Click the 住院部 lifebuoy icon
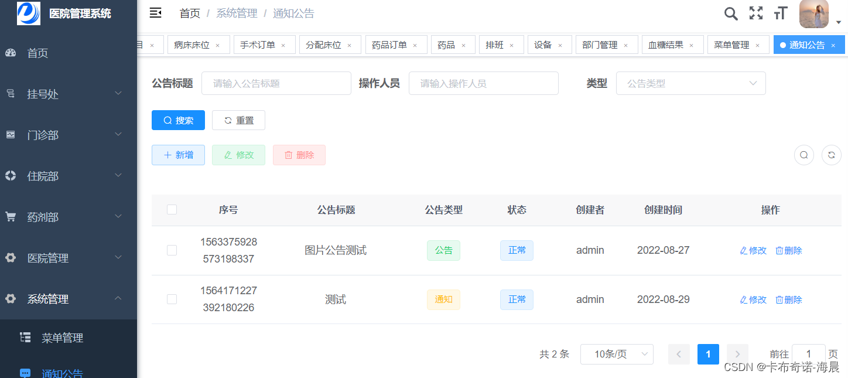 click(11, 176)
